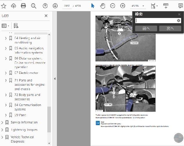Click the blue note icon on page

click(98, 123)
